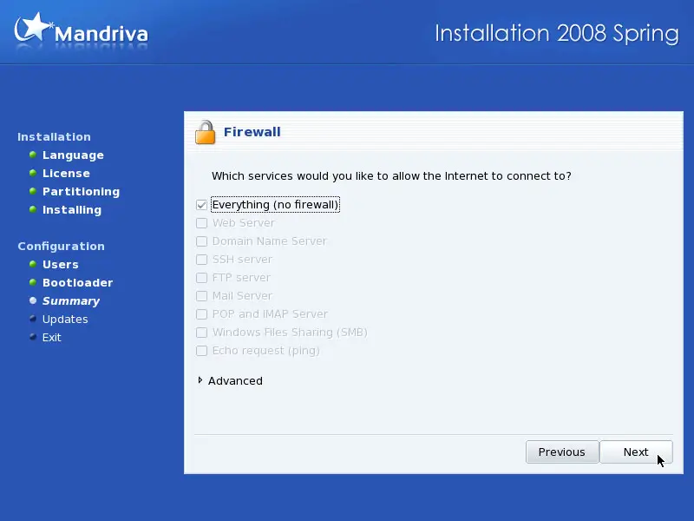Select the Mail Server checkbox
694x521 pixels.
(x=201, y=296)
